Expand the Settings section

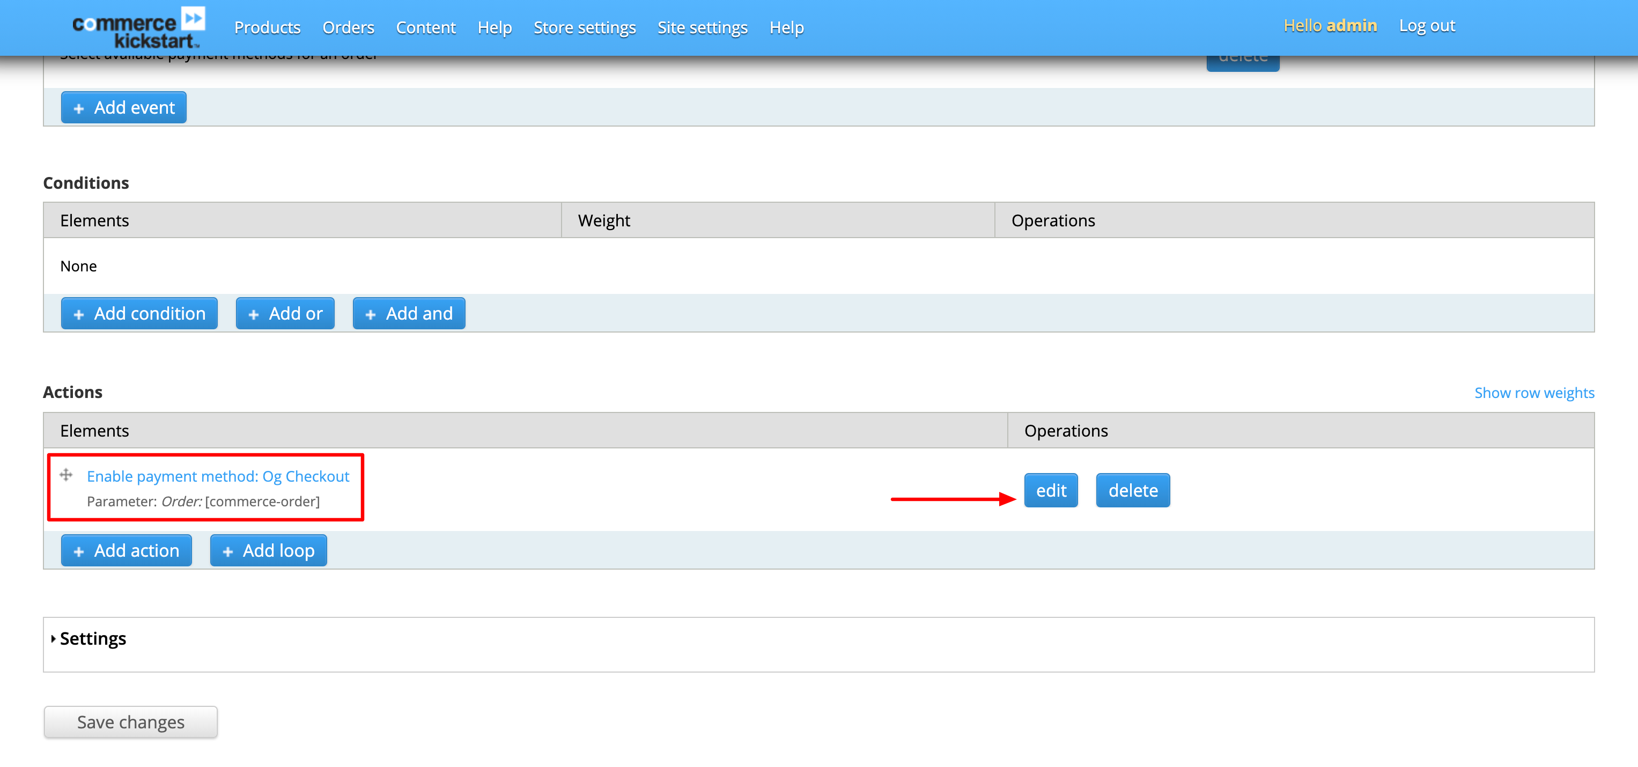[93, 637]
